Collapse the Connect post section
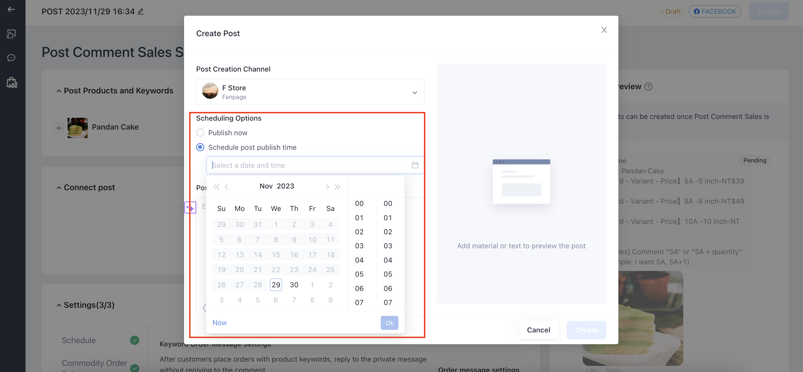This screenshot has width=803, height=372. pyautogui.click(x=59, y=187)
